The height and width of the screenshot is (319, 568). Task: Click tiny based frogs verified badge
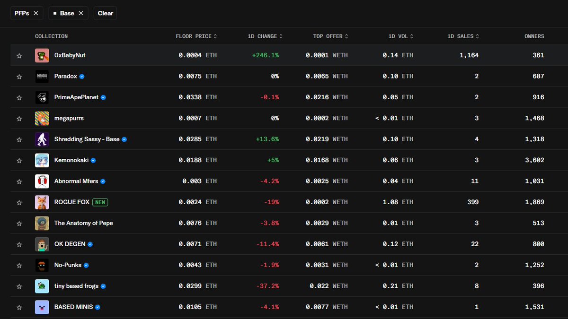pyautogui.click(x=103, y=286)
